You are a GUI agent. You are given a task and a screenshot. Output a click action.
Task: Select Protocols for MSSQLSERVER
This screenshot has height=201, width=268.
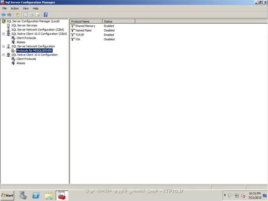click(x=34, y=51)
